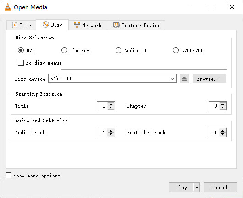Screen dimensions: 243x198
Task: Decrease Subtitle track with down arrow
Action: [x=223, y=134]
